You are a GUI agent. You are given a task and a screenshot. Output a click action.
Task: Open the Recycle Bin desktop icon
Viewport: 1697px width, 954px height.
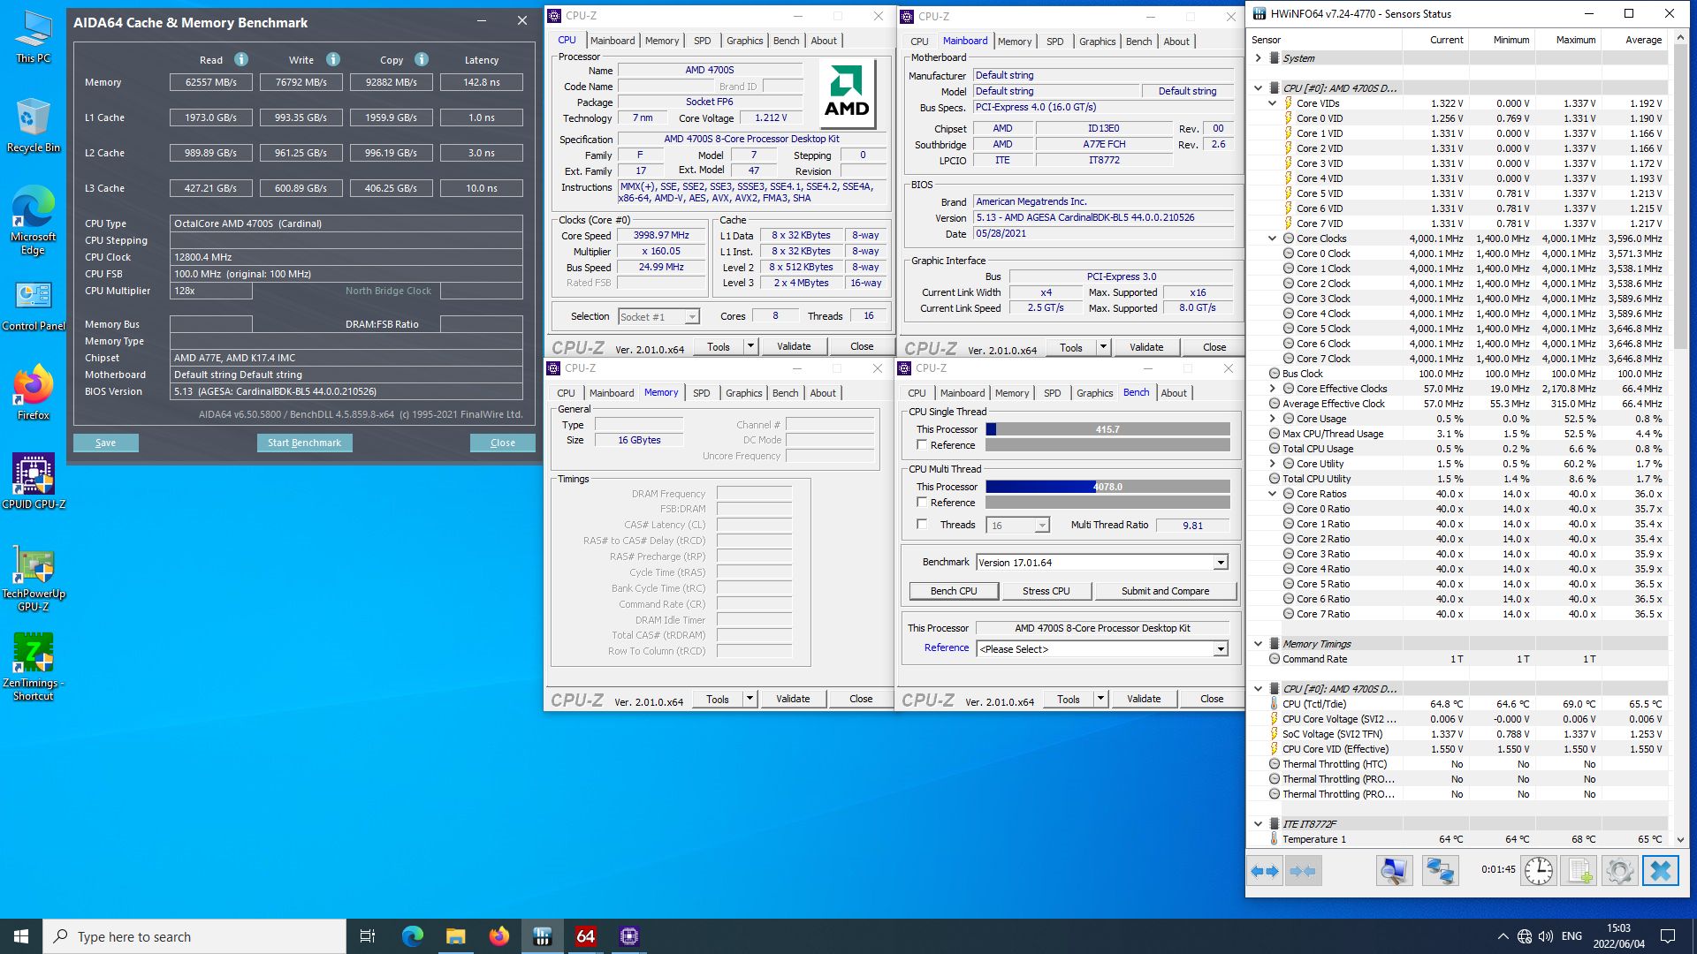(x=34, y=125)
